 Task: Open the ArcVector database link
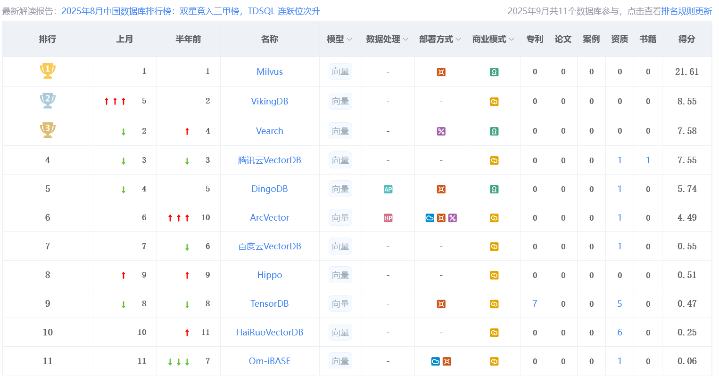(x=270, y=217)
